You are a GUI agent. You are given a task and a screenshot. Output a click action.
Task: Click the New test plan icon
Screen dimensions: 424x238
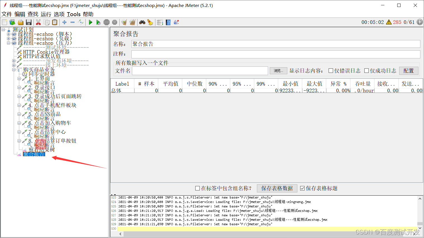tap(4, 22)
